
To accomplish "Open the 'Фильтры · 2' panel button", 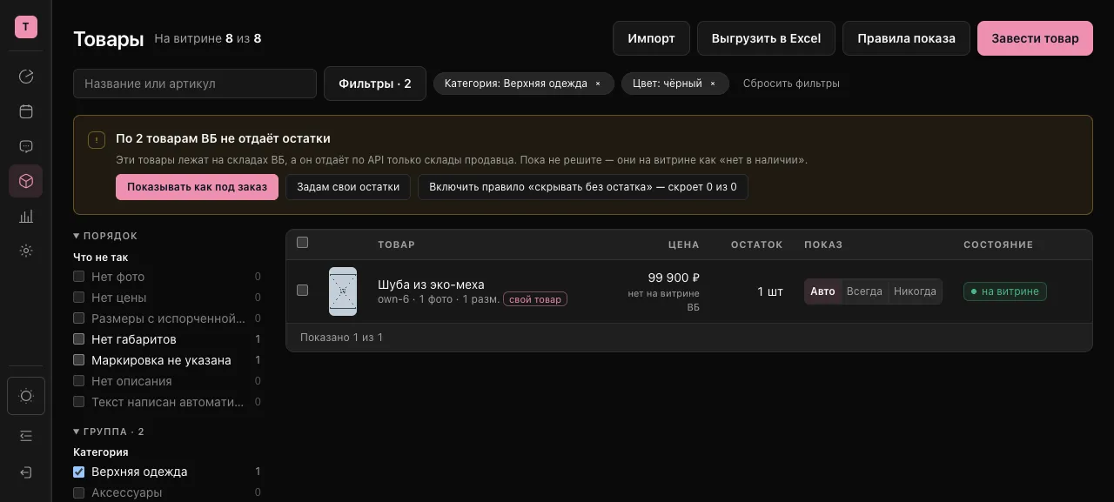I will [375, 84].
